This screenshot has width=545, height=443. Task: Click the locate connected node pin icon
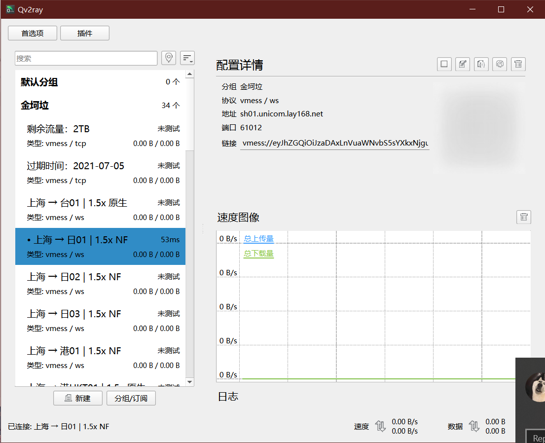[x=169, y=58]
